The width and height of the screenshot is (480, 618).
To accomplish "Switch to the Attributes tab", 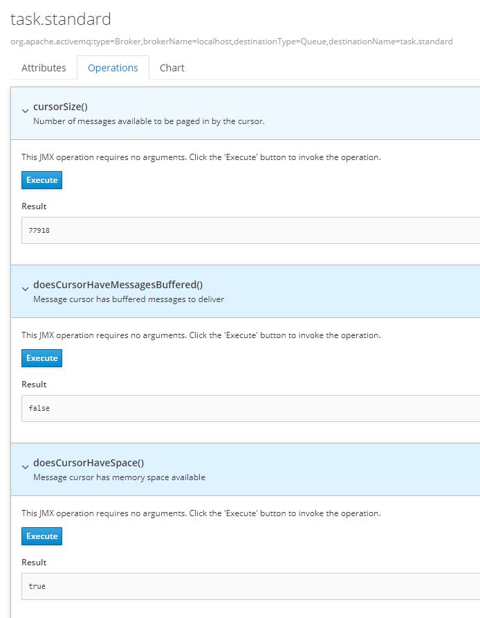I will (44, 68).
